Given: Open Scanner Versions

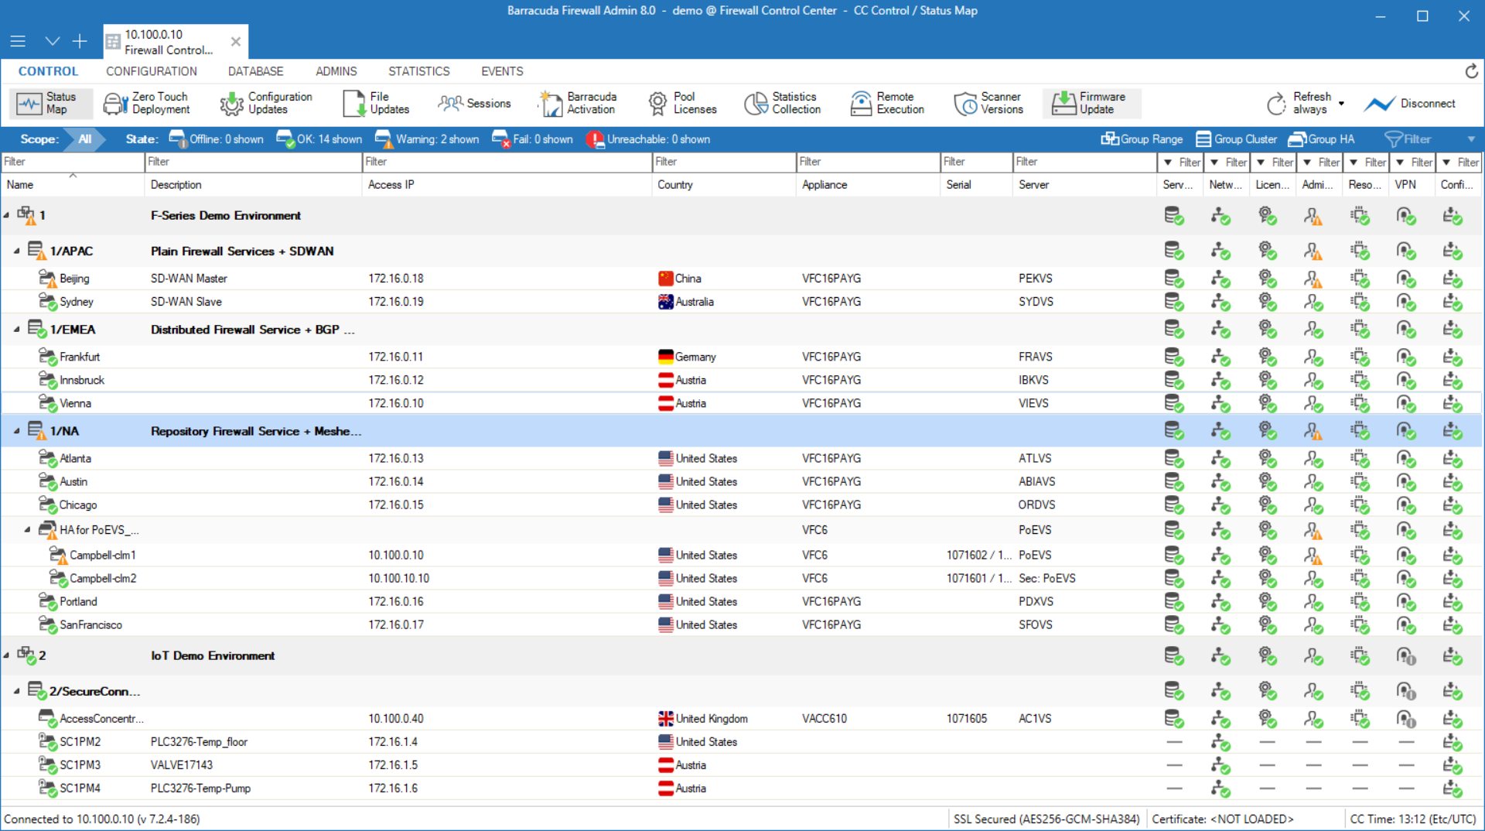Looking at the screenshot, I should tap(988, 103).
